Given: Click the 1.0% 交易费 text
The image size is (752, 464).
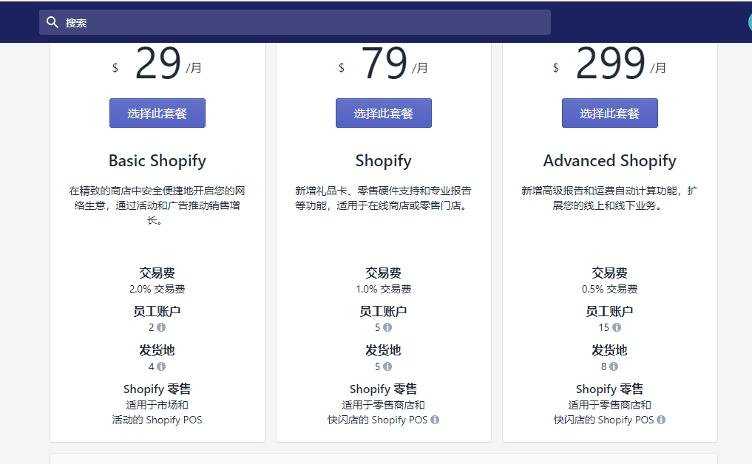Looking at the screenshot, I should (384, 289).
